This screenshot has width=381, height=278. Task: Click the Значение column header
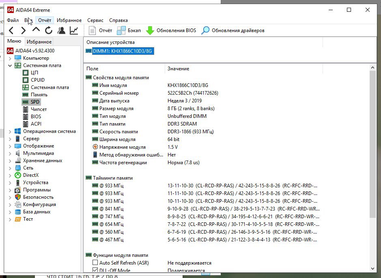pyautogui.click(x=244, y=69)
